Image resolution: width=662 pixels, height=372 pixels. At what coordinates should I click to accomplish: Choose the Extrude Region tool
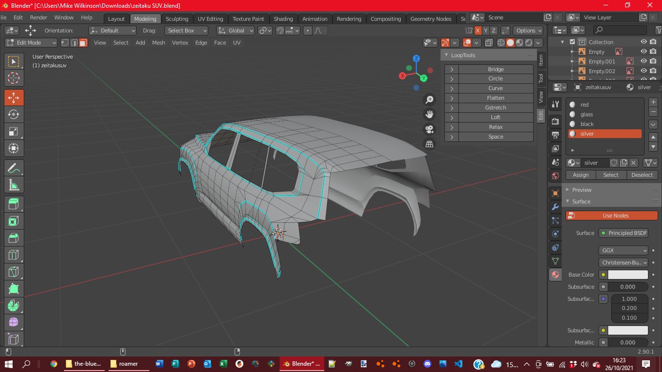[x=14, y=204]
